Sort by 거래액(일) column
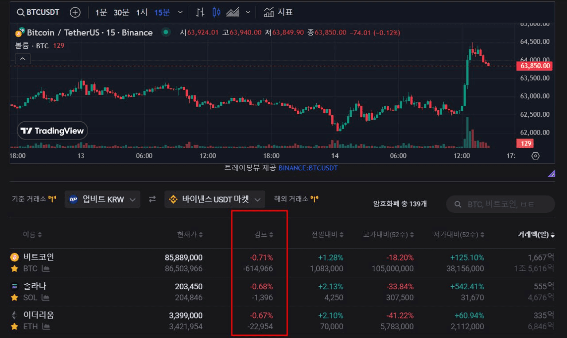 536,234
